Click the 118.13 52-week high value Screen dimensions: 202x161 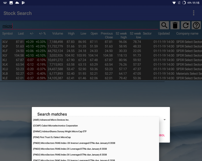122,55
